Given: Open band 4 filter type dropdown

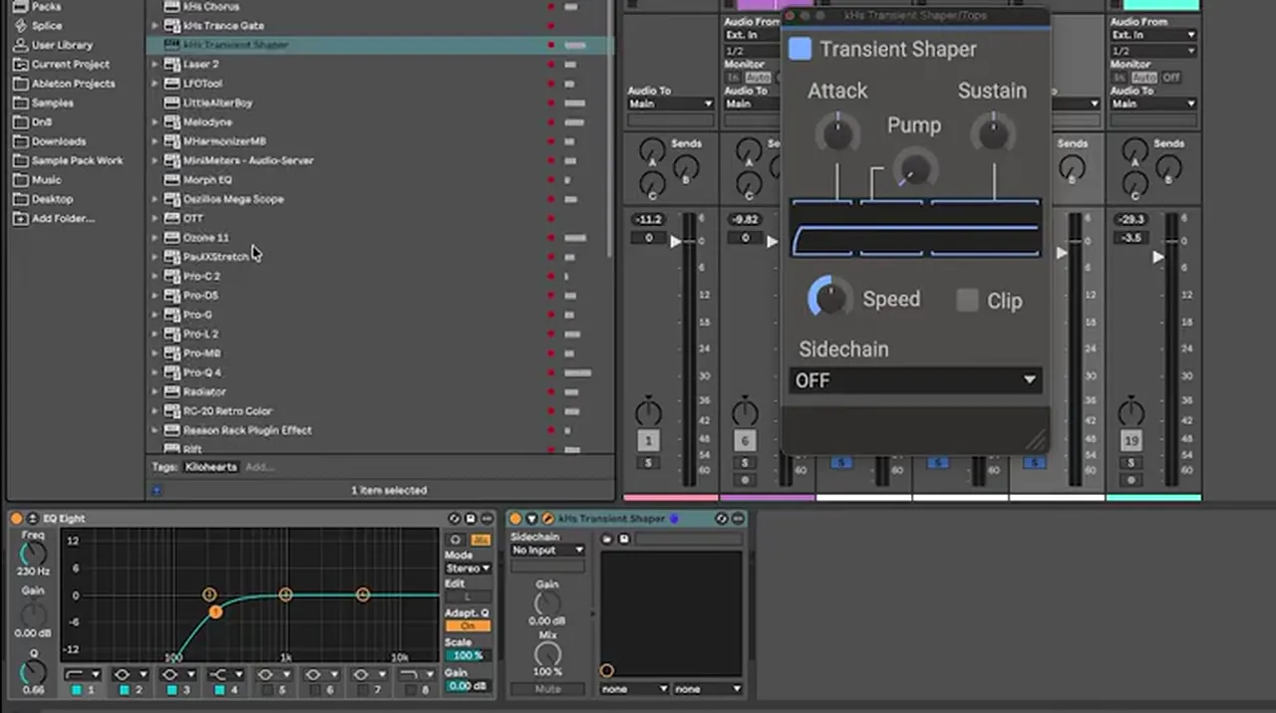Looking at the screenshot, I should 226,674.
